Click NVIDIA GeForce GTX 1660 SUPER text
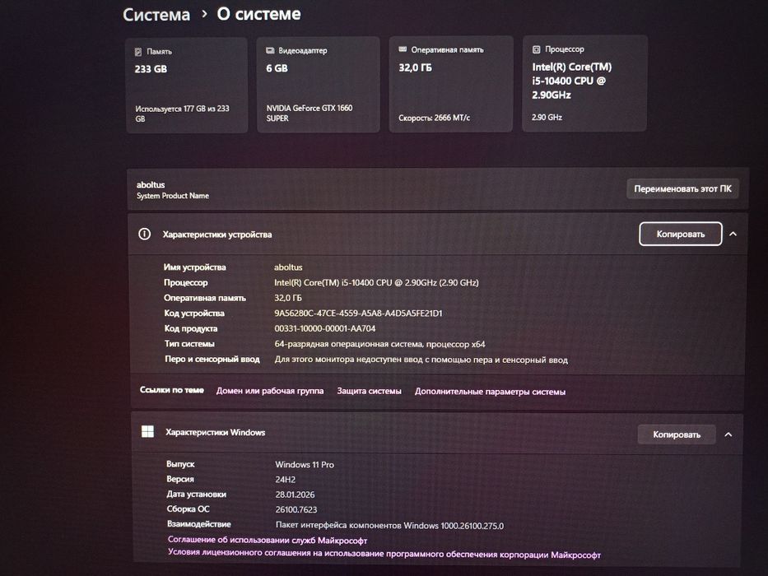This screenshot has height=576, width=768. pyautogui.click(x=309, y=113)
